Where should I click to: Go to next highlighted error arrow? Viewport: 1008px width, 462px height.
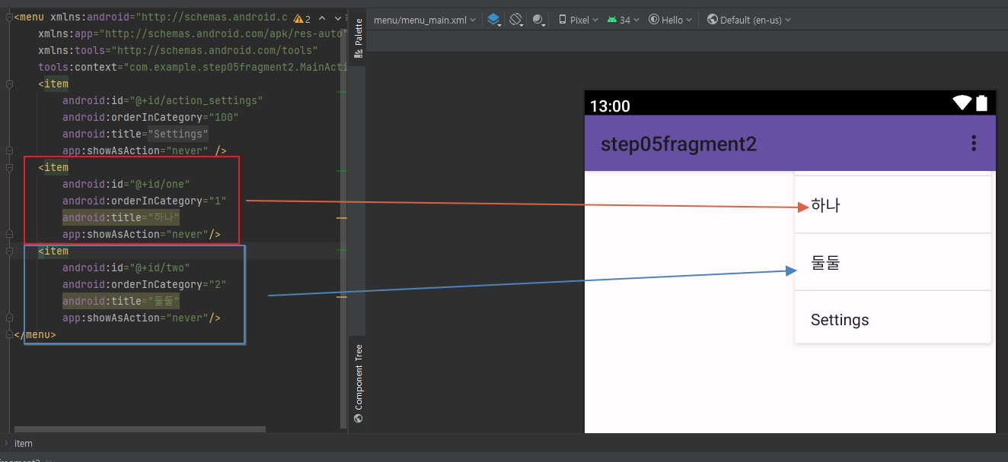(338, 18)
